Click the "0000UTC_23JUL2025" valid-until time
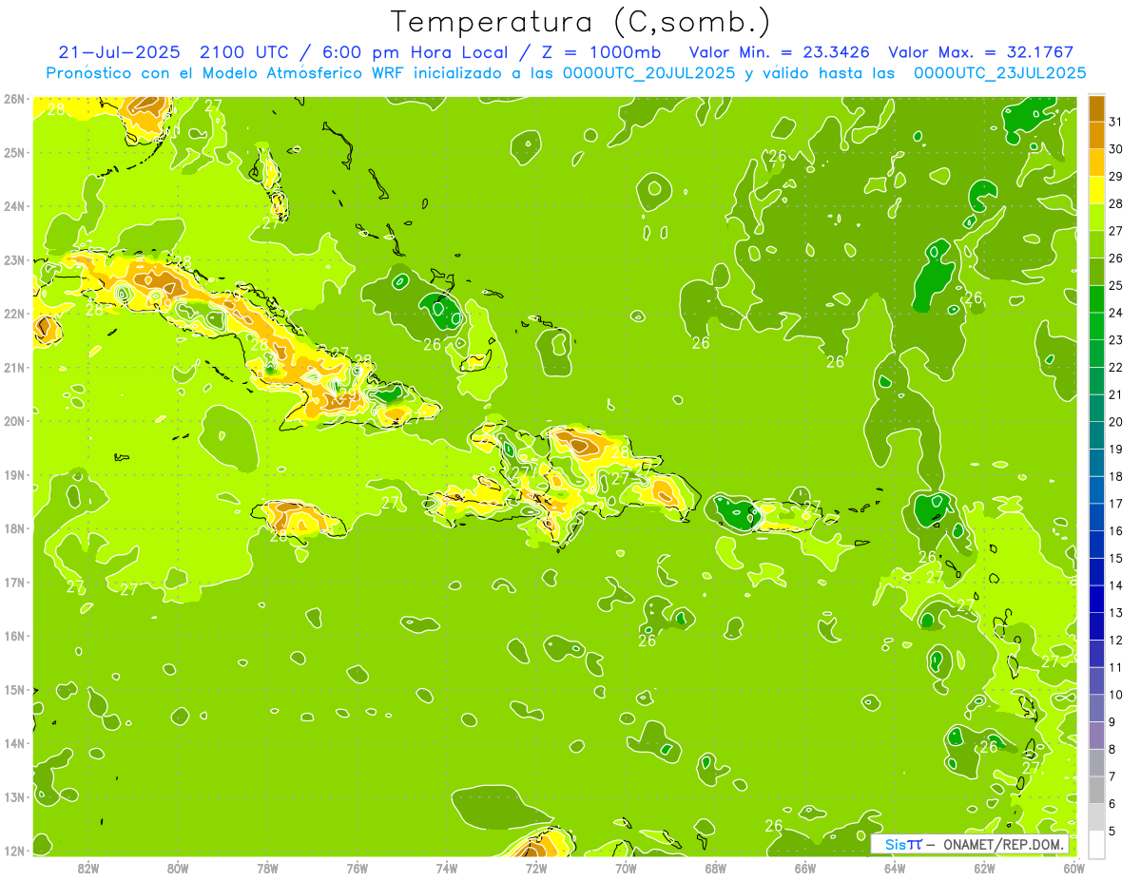The image size is (1141, 881). tap(999, 73)
